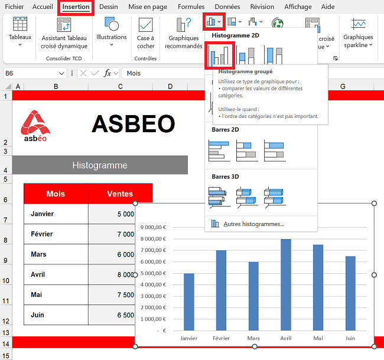Click Assistant Tableau croisé dynamique icon
Image resolution: width=384 pixels, height=360 pixels.
point(64,32)
